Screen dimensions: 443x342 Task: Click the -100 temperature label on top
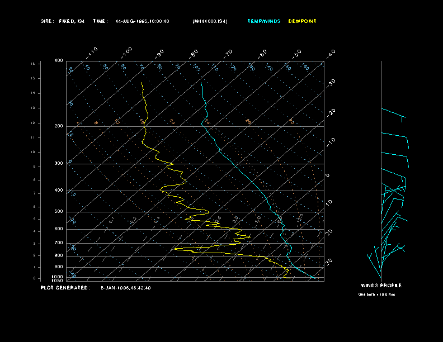126,53
